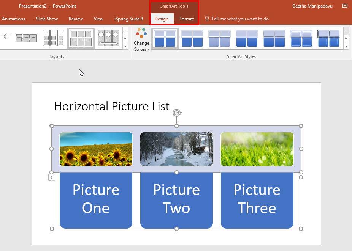The width and height of the screenshot is (352, 251).
Task: Open the Layouts gallery More dropdown
Action: tap(125, 46)
